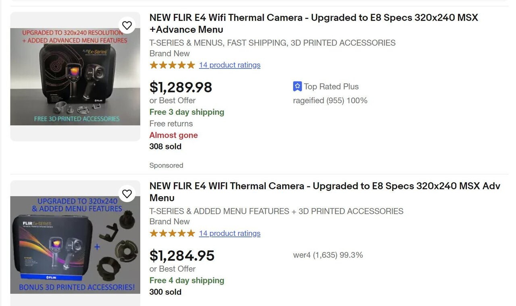View 14 product ratings for second listing
Viewport: 516px width, 306px height.
[x=230, y=233]
